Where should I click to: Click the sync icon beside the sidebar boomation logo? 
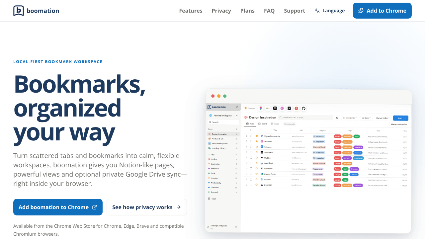[x=237, y=107]
